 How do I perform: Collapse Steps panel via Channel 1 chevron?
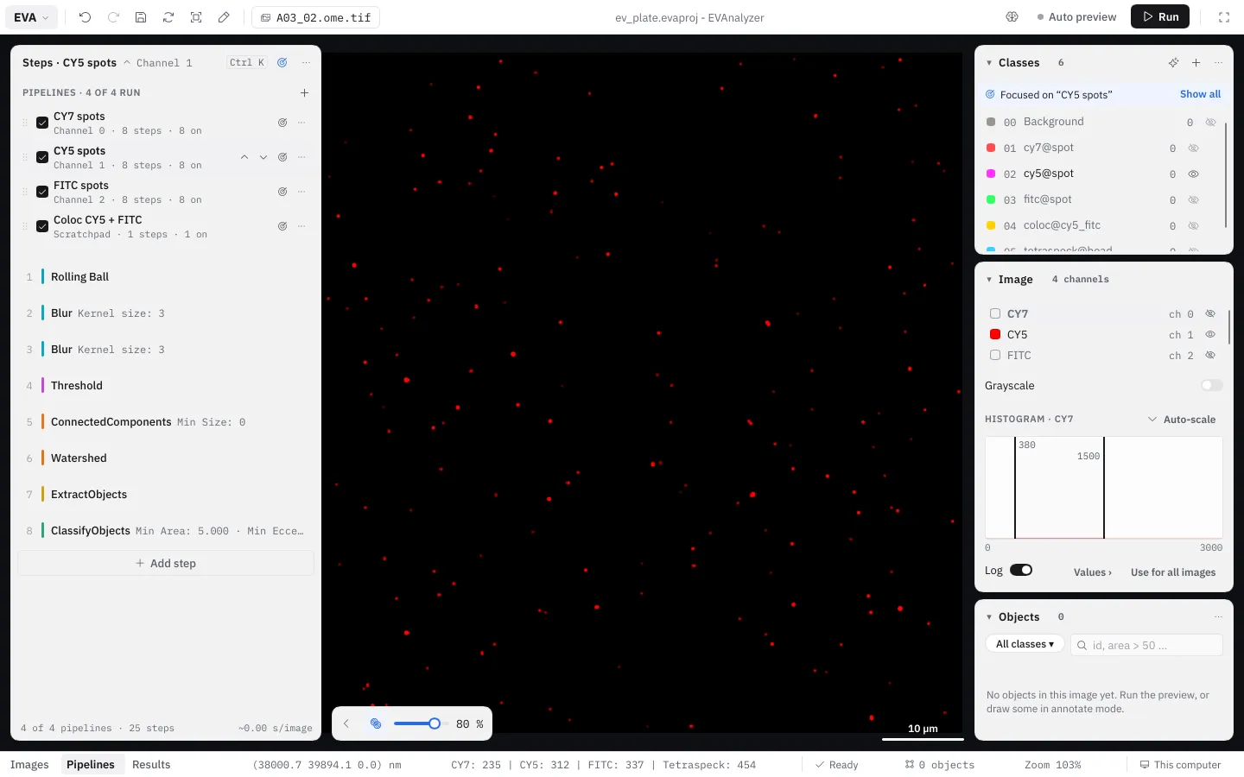click(127, 63)
